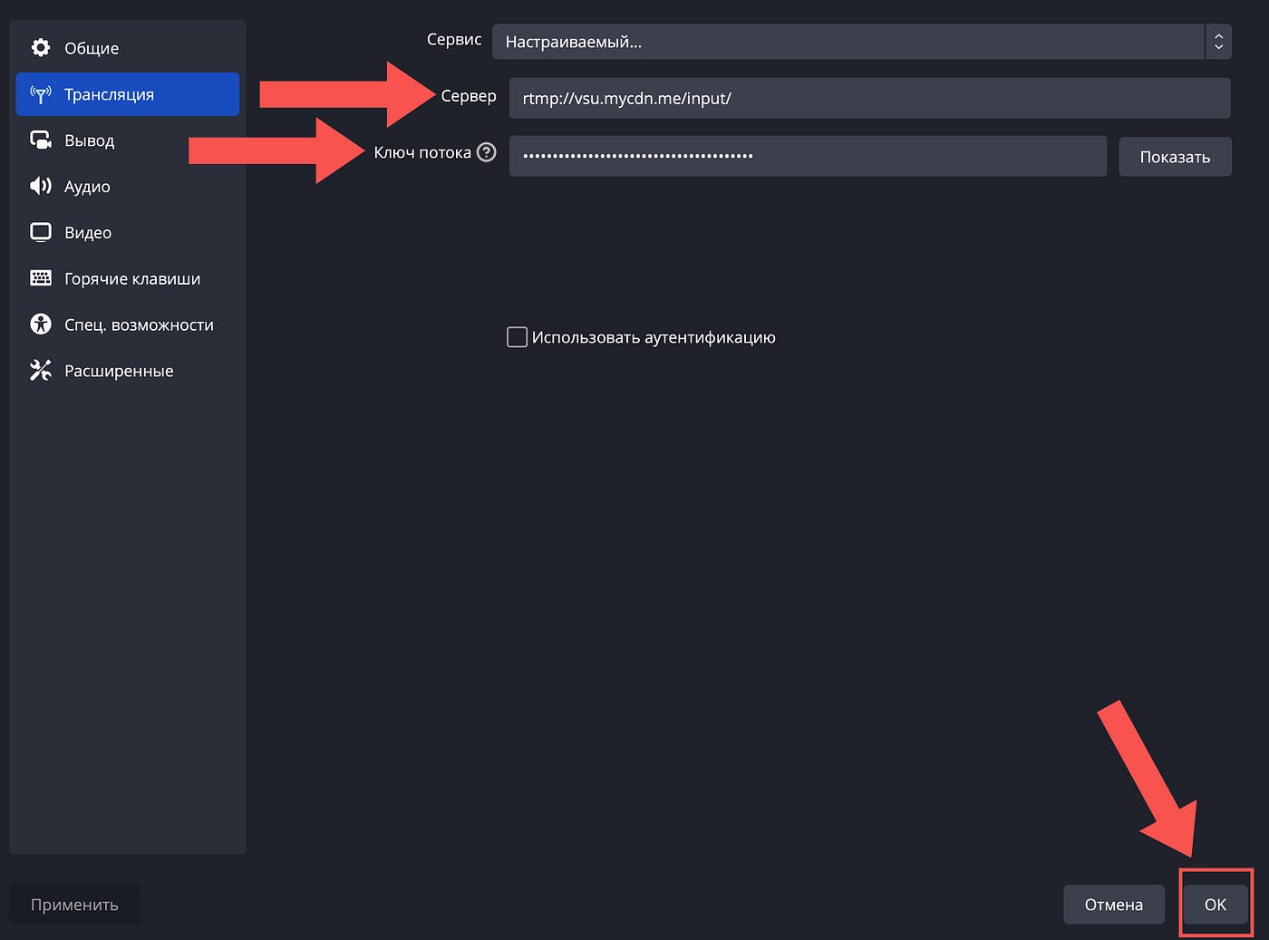The image size is (1269, 940).
Task: Open the Спец. возможности section
Action: click(x=128, y=325)
